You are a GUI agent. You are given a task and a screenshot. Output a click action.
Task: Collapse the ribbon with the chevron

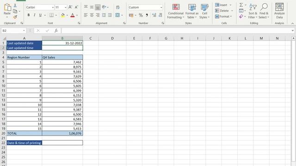point(293,24)
